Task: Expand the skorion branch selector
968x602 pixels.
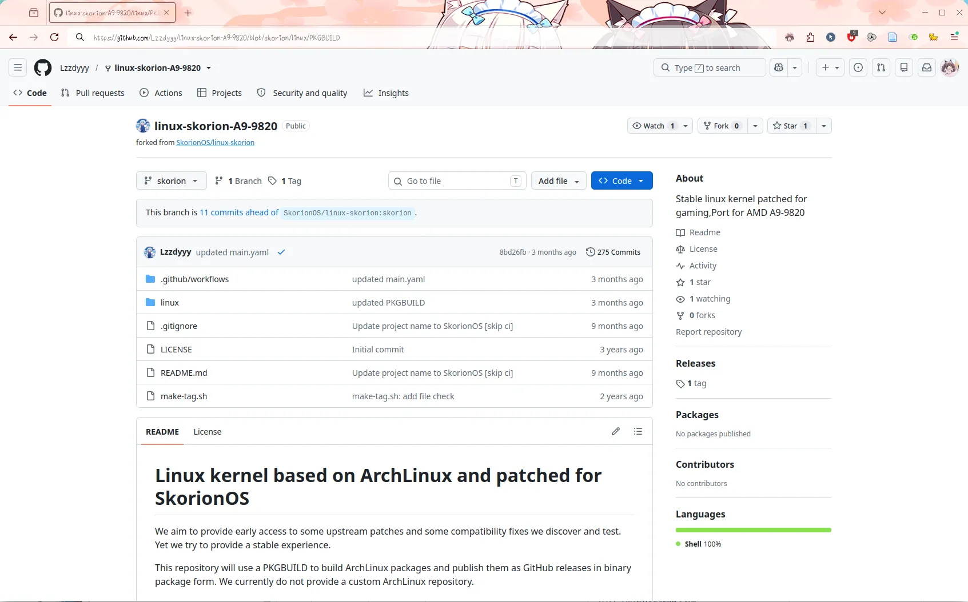Action: point(171,180)
